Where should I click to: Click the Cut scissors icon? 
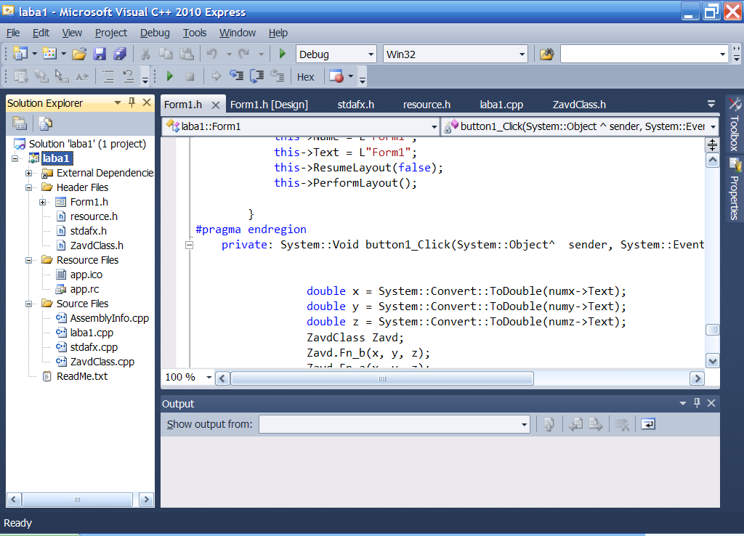(x=145, y=54)
